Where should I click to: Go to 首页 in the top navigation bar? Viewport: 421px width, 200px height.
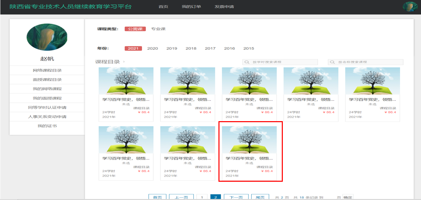163,7
